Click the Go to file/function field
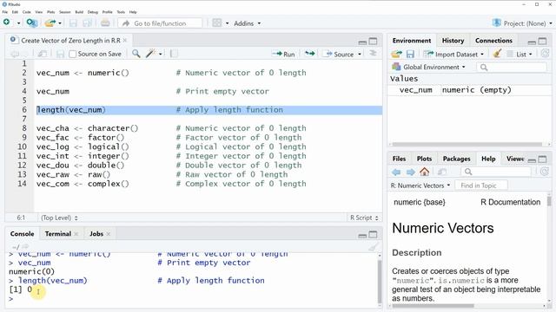Viewport: 556px width, 312px height. click(x=160, y=23)
